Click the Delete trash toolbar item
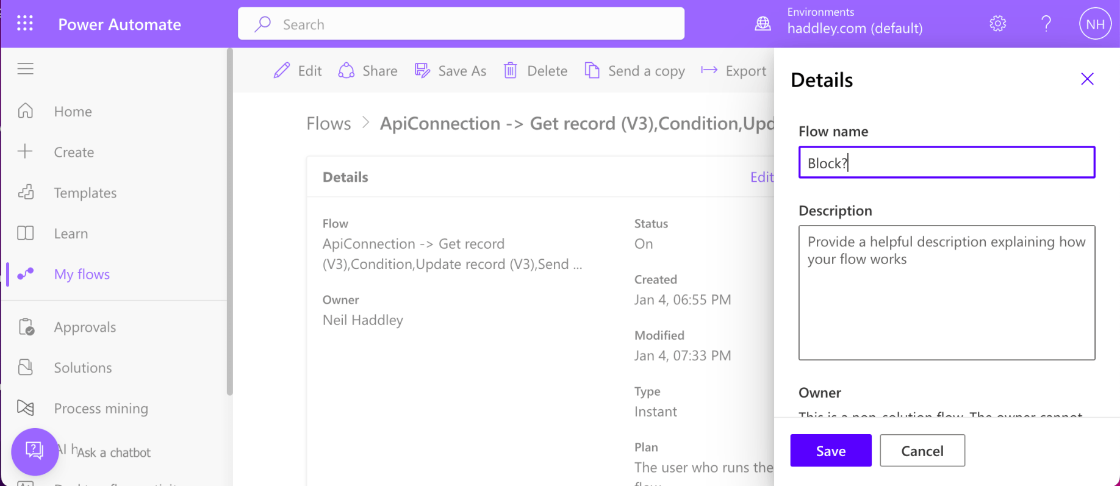Viewport: 1120px width, 486px height. click(x=536, y=71)
